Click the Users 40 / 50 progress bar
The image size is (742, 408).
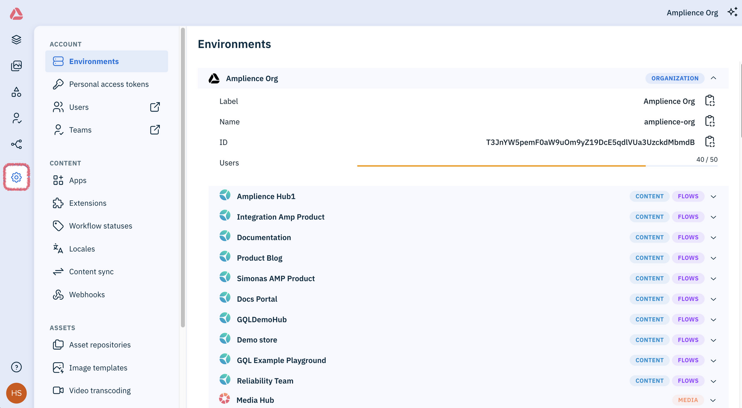click(x=537, y=166)
